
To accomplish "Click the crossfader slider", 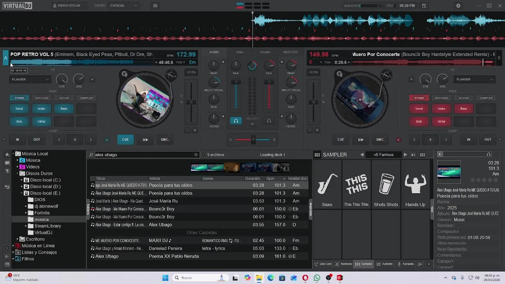I will [253, 139].
